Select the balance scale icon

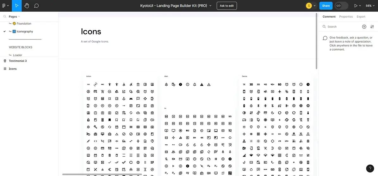(152, 113)
